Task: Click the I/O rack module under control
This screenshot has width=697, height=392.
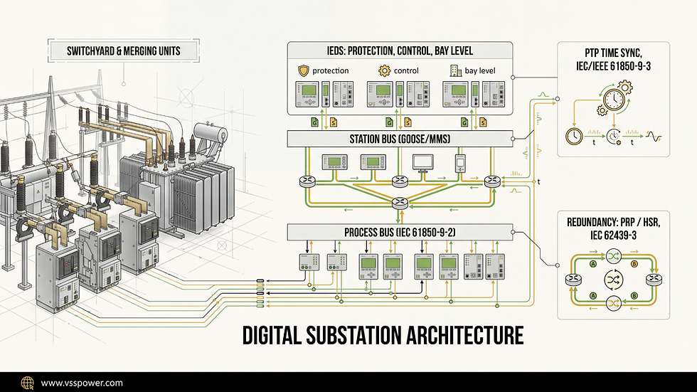Action: [x=418, y=94]
